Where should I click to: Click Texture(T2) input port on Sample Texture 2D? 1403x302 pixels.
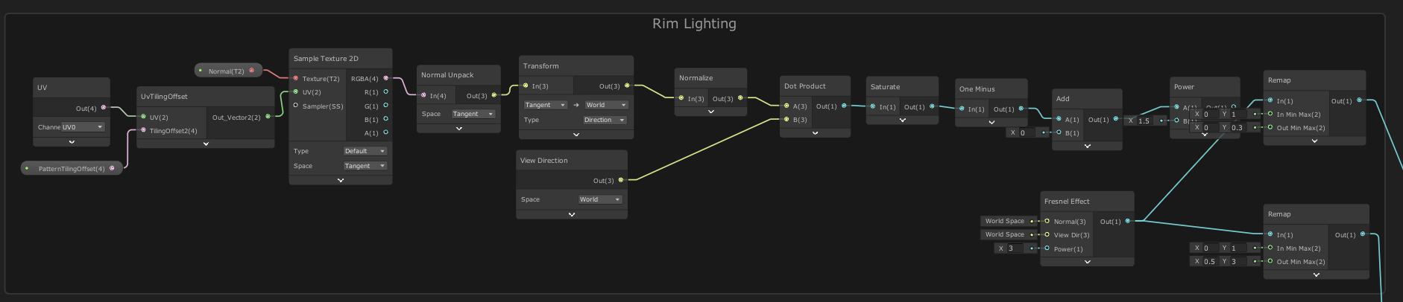point(296,78)
